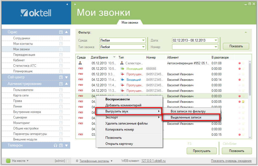Screen dimensions: 258x166
Task: Open help icon in Офис section header
Action: point(61,32)
